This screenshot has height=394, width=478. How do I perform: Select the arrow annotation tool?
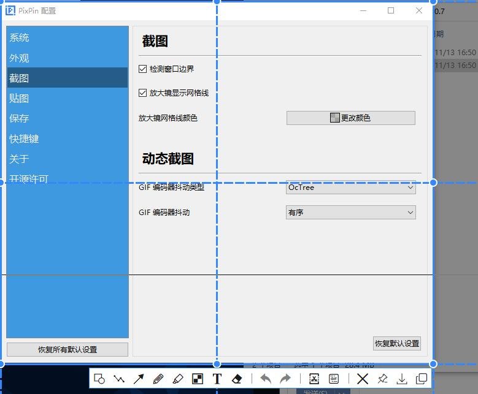pos(139,379)
